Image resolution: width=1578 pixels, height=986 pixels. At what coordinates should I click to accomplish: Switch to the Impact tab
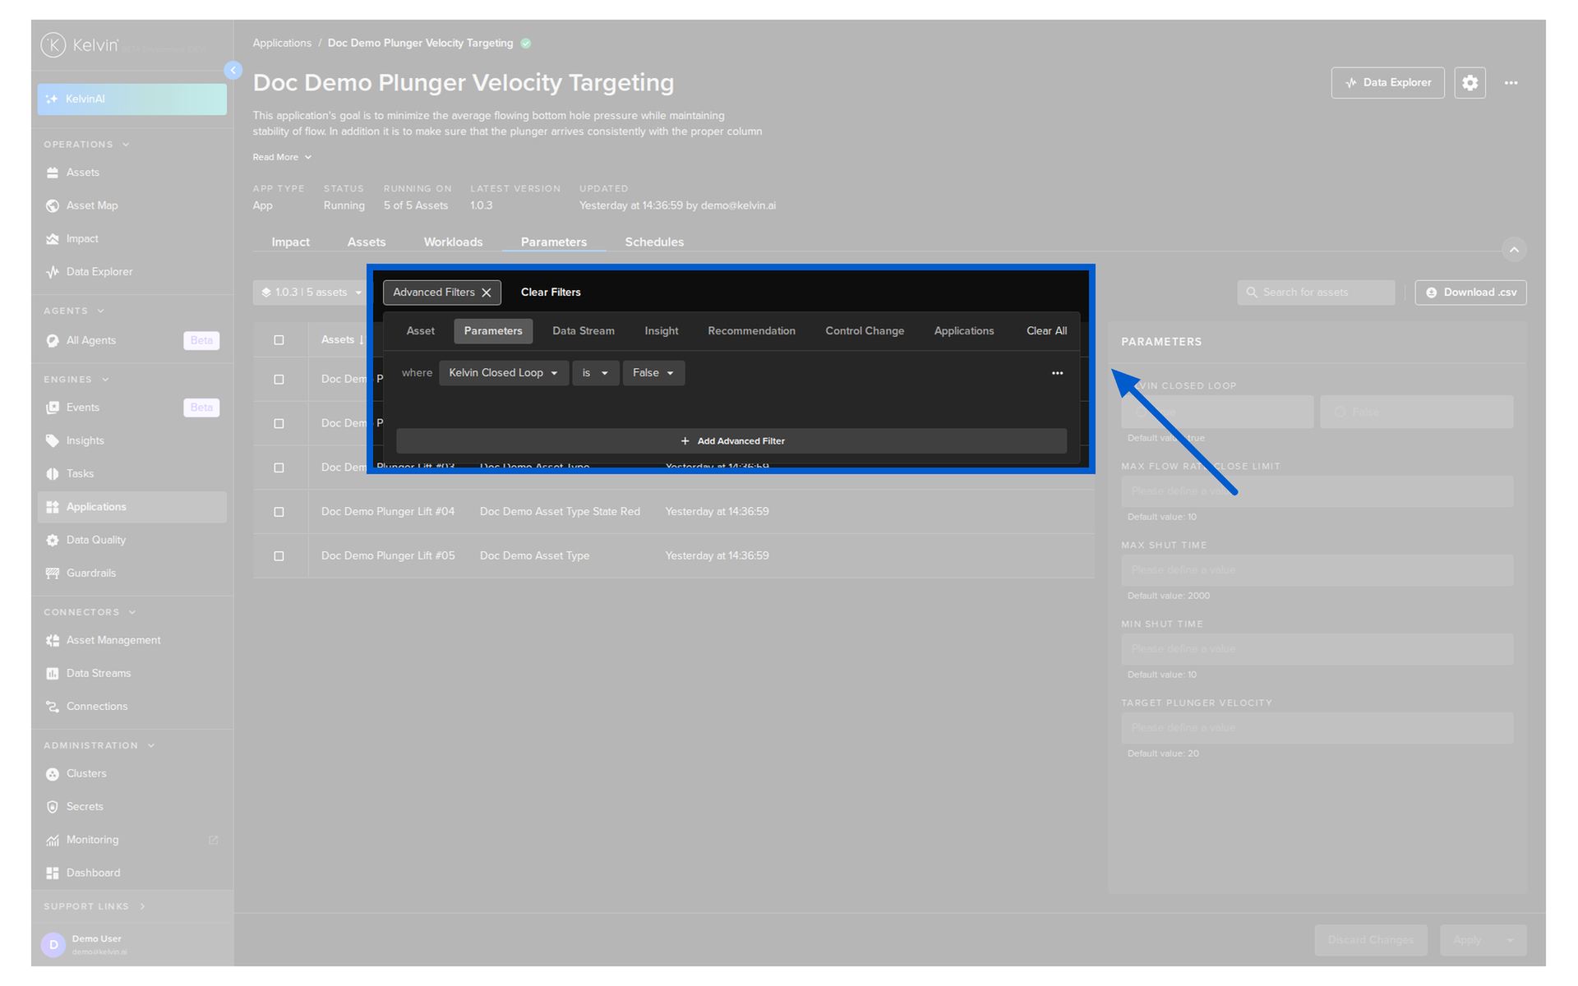coord(291,242)
